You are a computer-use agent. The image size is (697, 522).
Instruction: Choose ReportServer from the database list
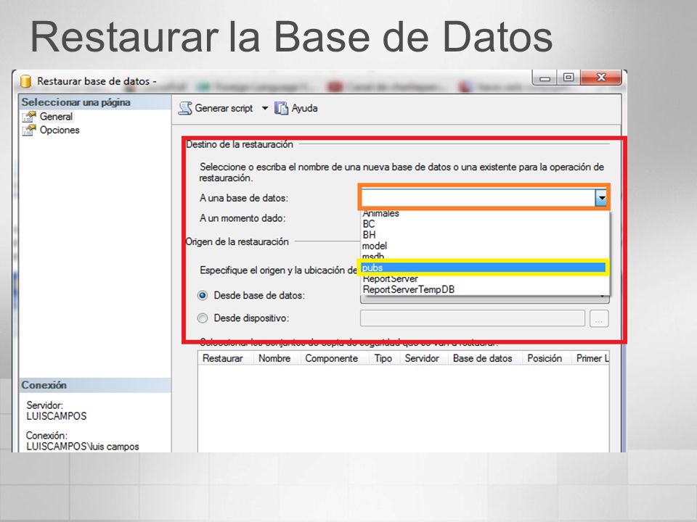(x=484, y=278)
